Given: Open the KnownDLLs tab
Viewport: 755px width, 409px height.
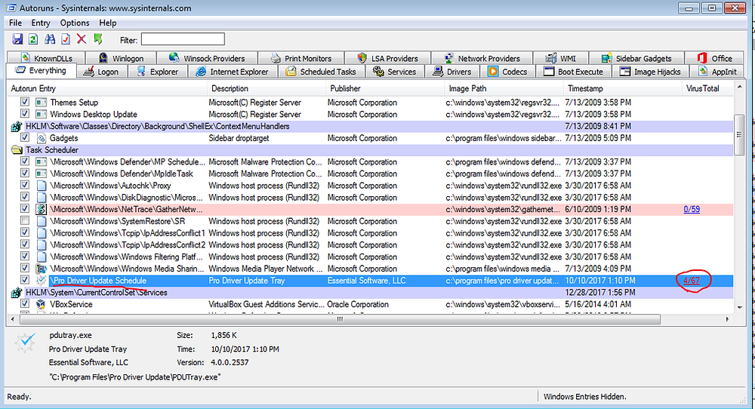Looking at the screenshot, I should [x=46, y=58].
